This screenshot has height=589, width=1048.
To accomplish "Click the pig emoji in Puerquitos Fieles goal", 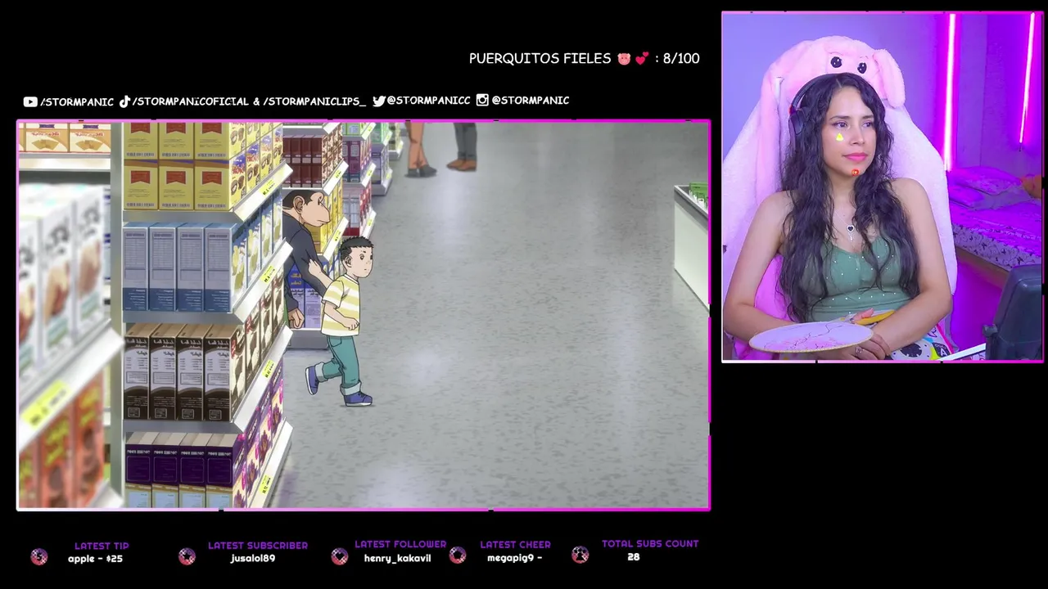I will coord(625,59).
